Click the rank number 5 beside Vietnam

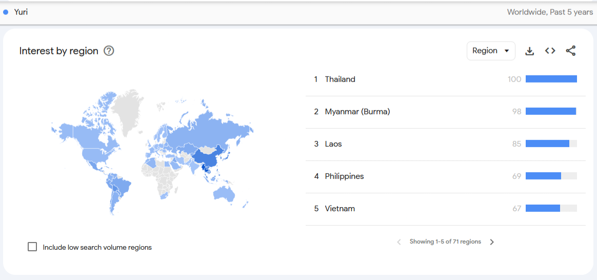tap(316, 209)
